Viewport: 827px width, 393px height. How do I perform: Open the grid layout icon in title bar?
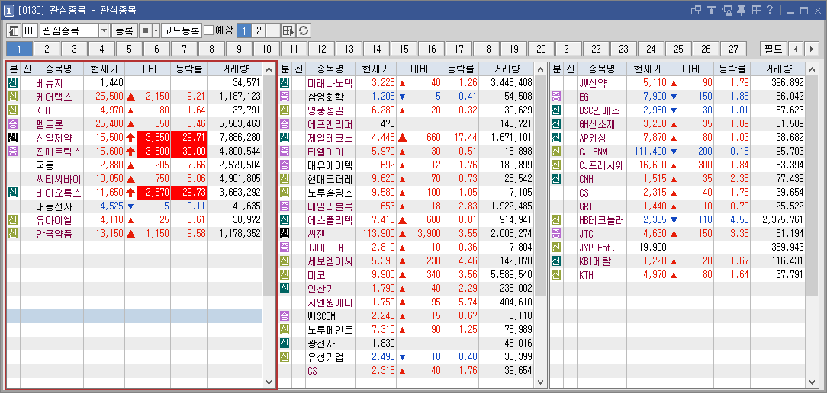coord(756,10)
